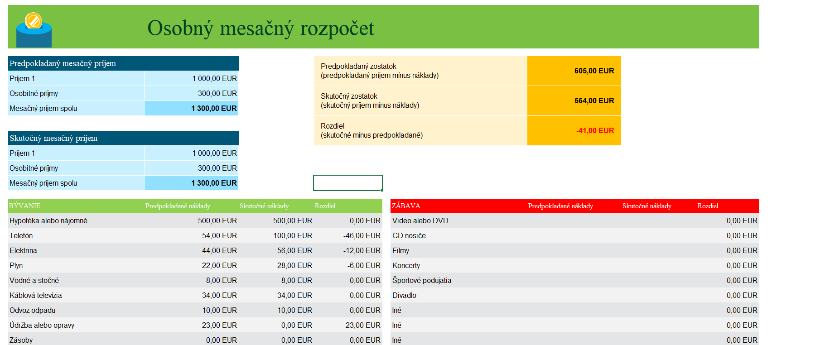
Task: Select the red -41,00 EUR difference cell
Action: [x=574, y=131]
